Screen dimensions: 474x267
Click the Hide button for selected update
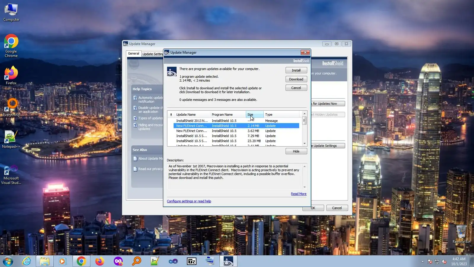click(x=296, y=151)
